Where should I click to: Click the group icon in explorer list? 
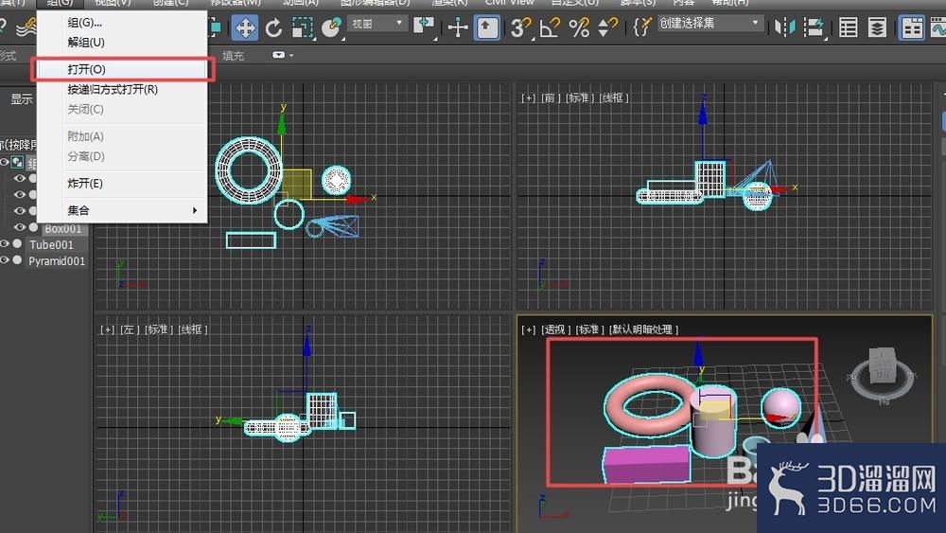(x=17, y=162)
